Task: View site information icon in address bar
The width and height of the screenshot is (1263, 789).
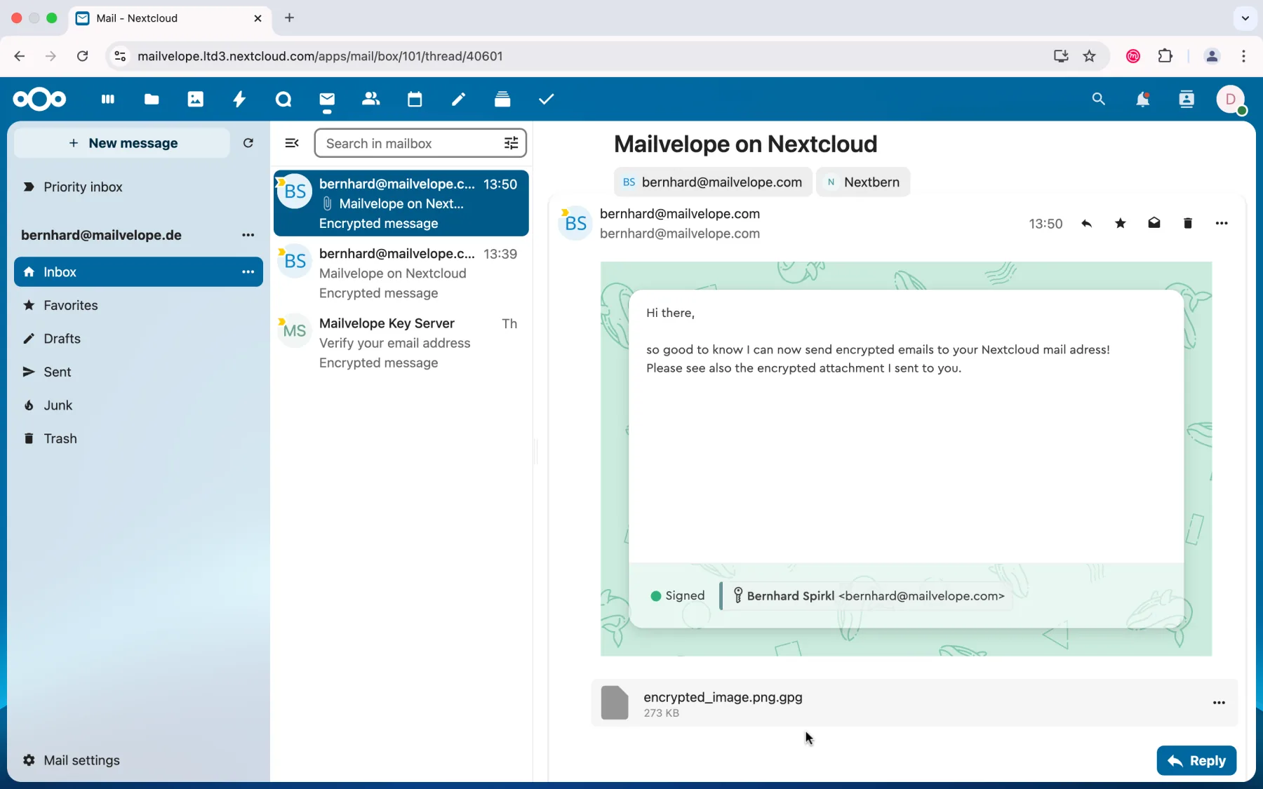Action: [120, 56]
